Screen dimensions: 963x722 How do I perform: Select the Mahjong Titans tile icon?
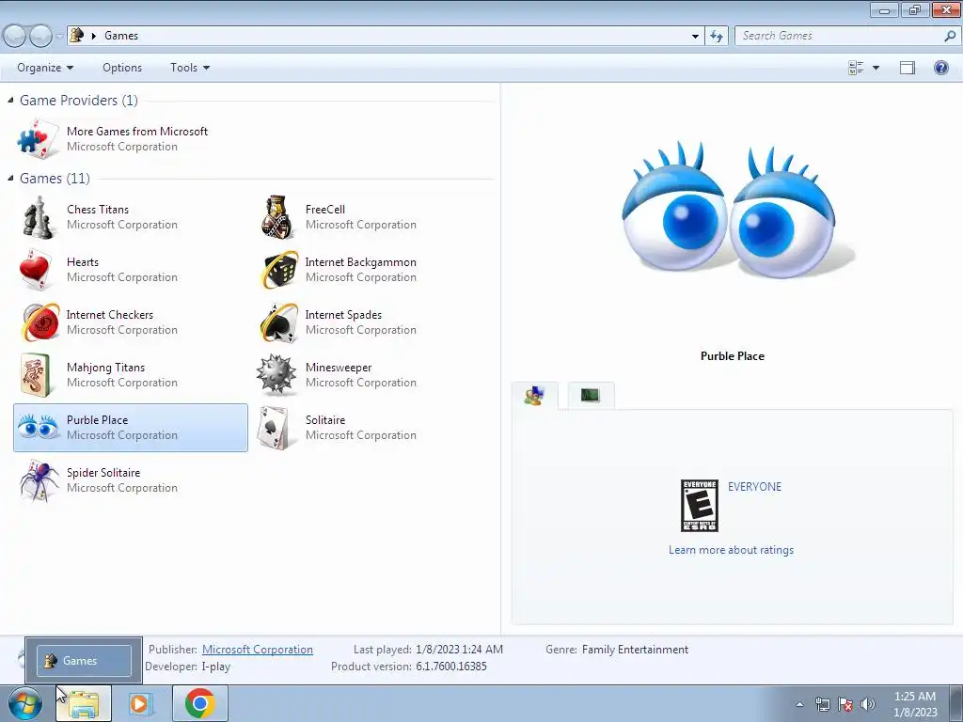(35, 375)
